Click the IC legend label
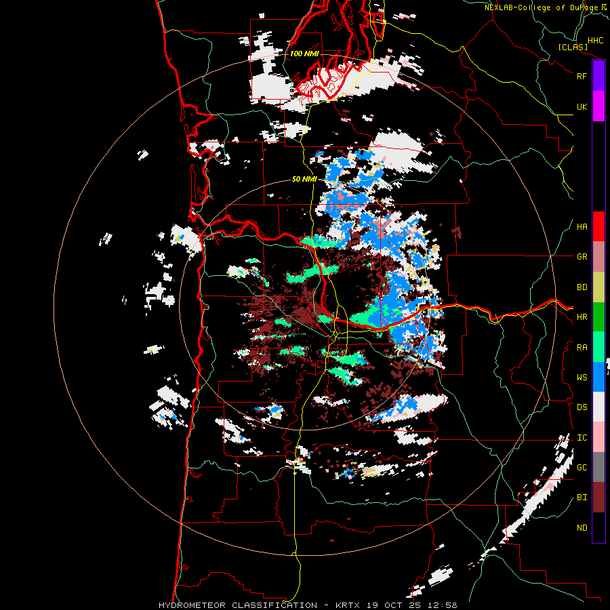Viewport: 610px width, 610px height. click(x=582, y=438)
